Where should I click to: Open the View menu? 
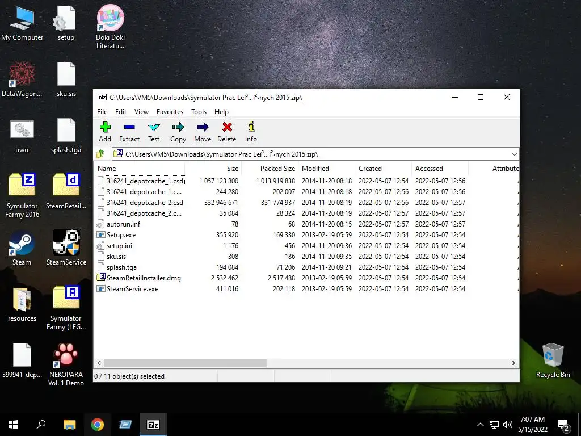point(141,112)
